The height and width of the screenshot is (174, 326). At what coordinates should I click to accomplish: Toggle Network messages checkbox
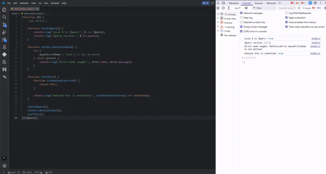pos(241,13)
